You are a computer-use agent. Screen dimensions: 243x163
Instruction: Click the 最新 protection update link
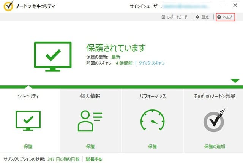(115, 57)
